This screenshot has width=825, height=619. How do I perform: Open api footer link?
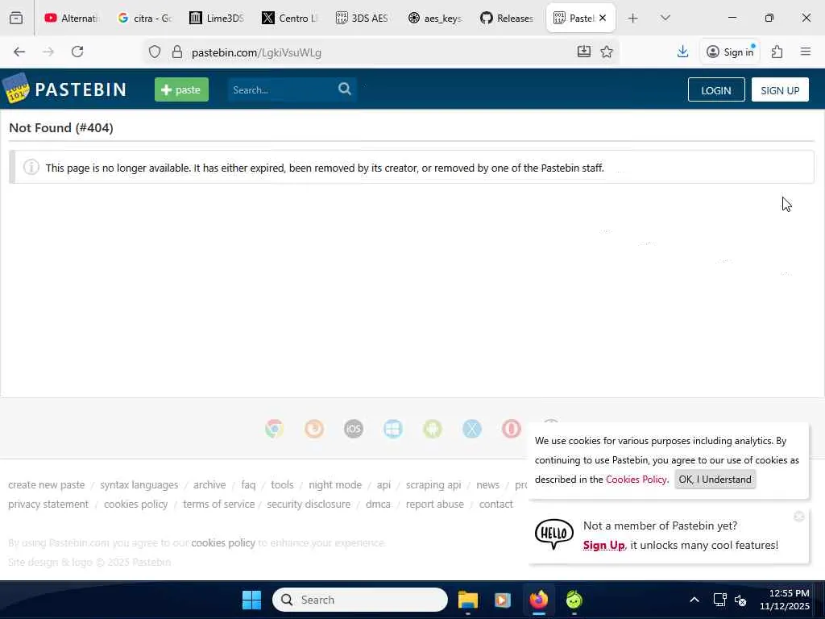(383, 484)
